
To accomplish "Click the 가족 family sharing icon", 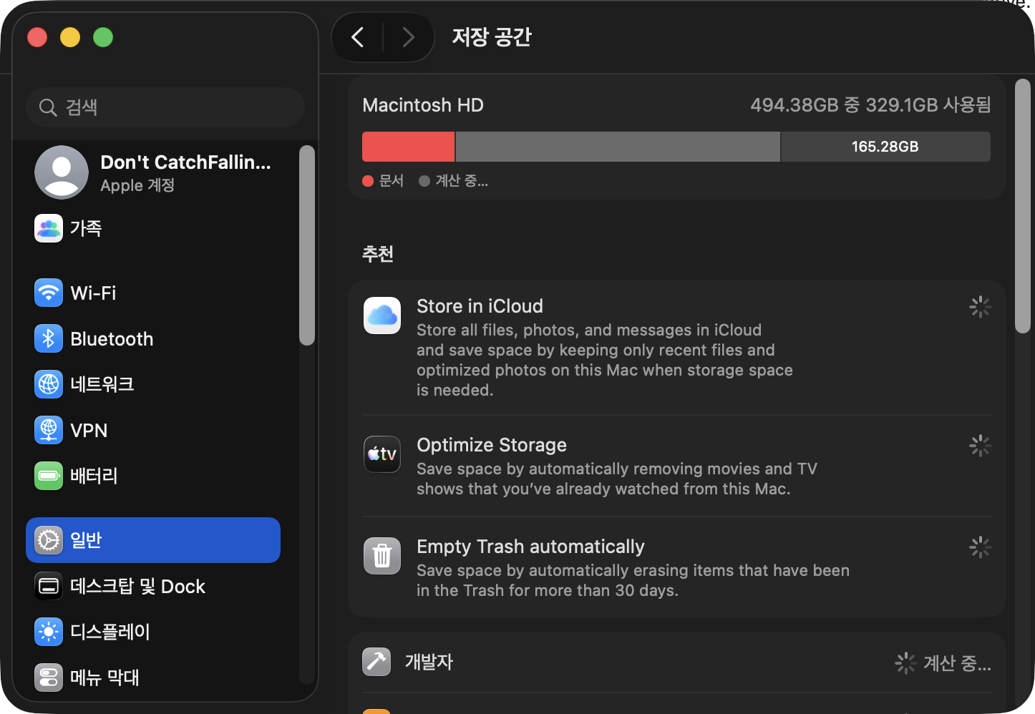I will [x=49, y=228].
